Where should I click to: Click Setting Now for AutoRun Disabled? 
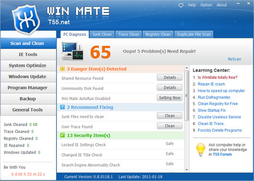[x=170, y=98]
